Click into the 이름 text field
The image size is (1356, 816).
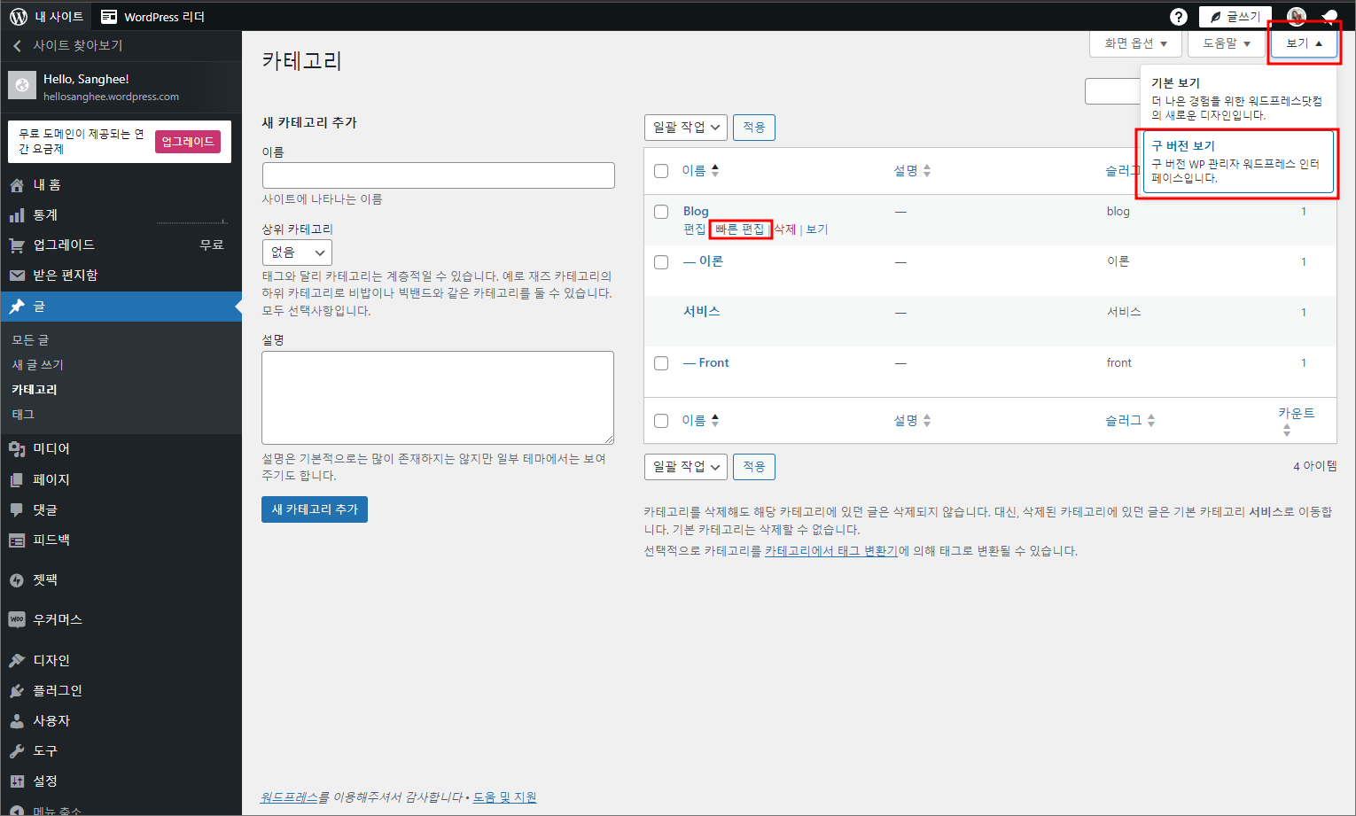(x=439, y=175)
